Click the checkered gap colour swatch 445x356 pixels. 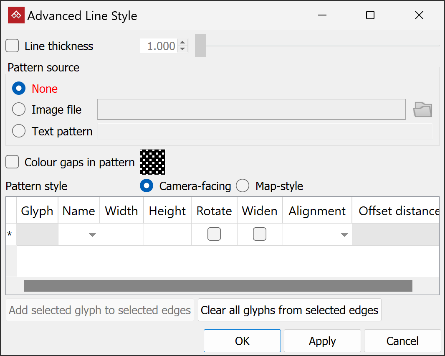pos(152,162)
